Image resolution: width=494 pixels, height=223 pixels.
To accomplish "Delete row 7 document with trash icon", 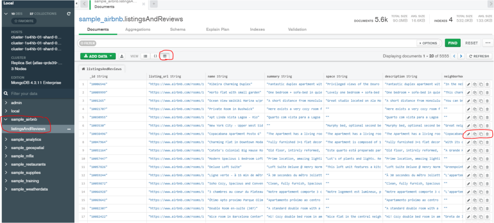I will 487,134.
